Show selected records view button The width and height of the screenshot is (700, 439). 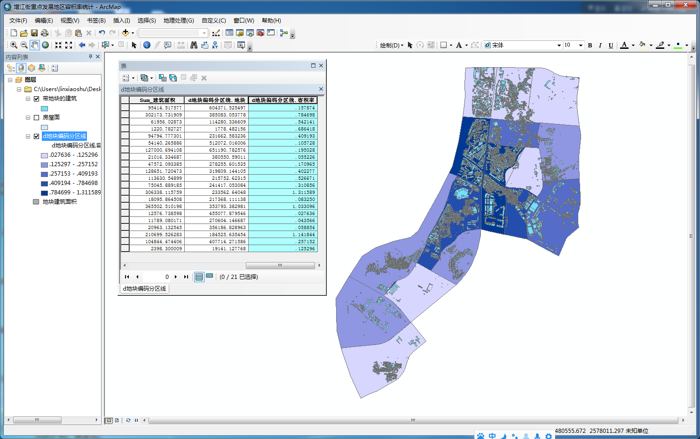pos(210,277)
